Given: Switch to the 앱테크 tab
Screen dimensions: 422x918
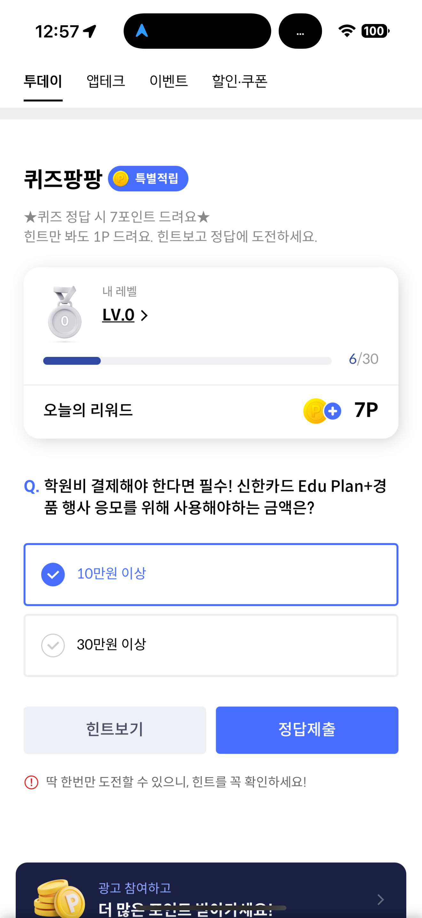Looking at the screenshot, I should coord(106,81).
